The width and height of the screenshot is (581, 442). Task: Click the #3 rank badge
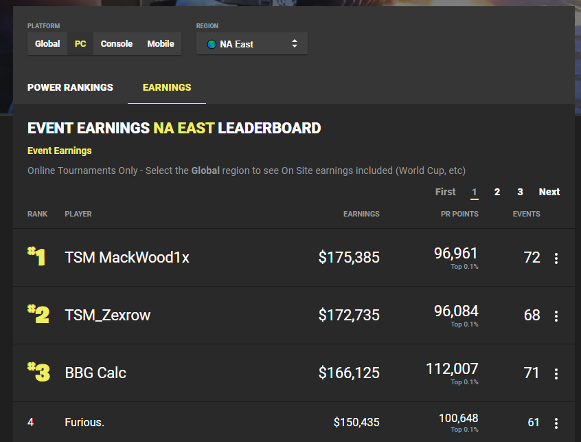coord(38,372)
